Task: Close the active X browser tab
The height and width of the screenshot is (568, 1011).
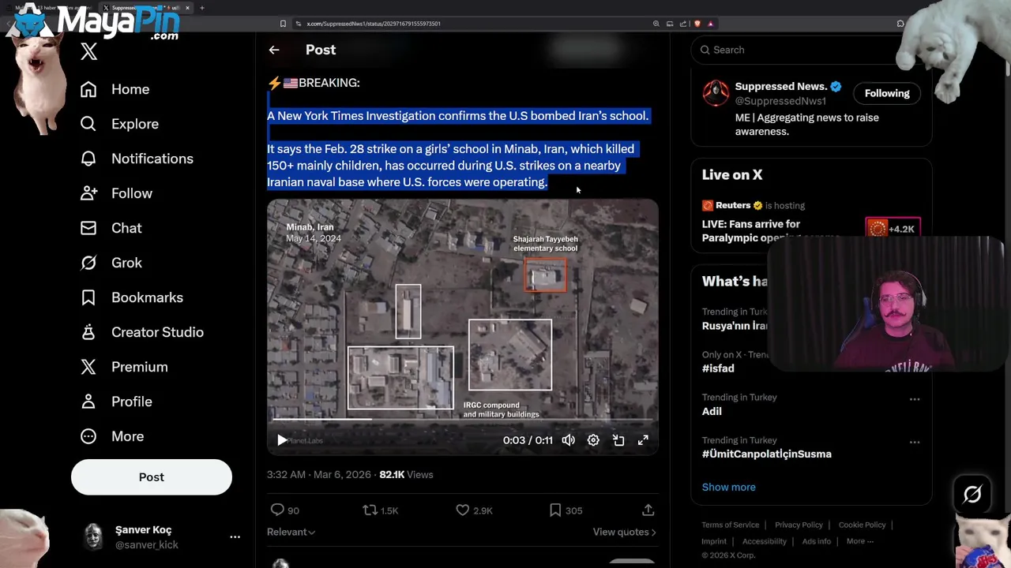Action: [x=187, y=8]
